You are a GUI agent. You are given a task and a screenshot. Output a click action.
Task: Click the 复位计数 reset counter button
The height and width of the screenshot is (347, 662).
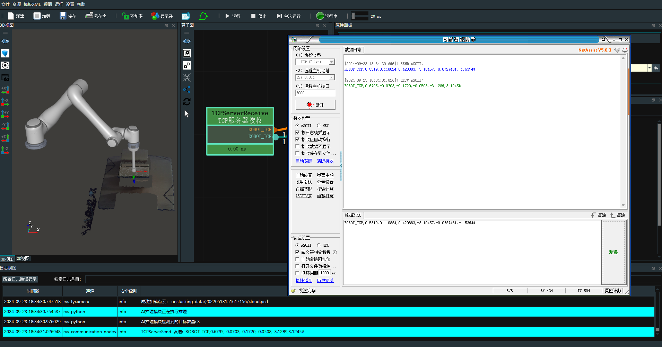[x=613, y=291]
